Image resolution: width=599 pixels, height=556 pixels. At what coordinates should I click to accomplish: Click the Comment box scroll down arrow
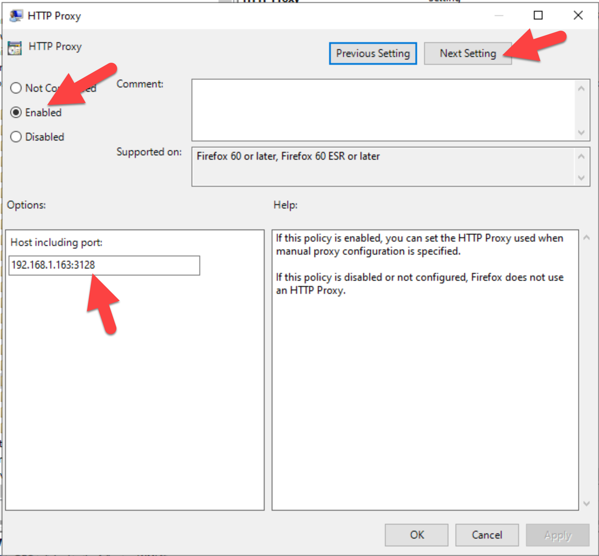click(581, 133)
